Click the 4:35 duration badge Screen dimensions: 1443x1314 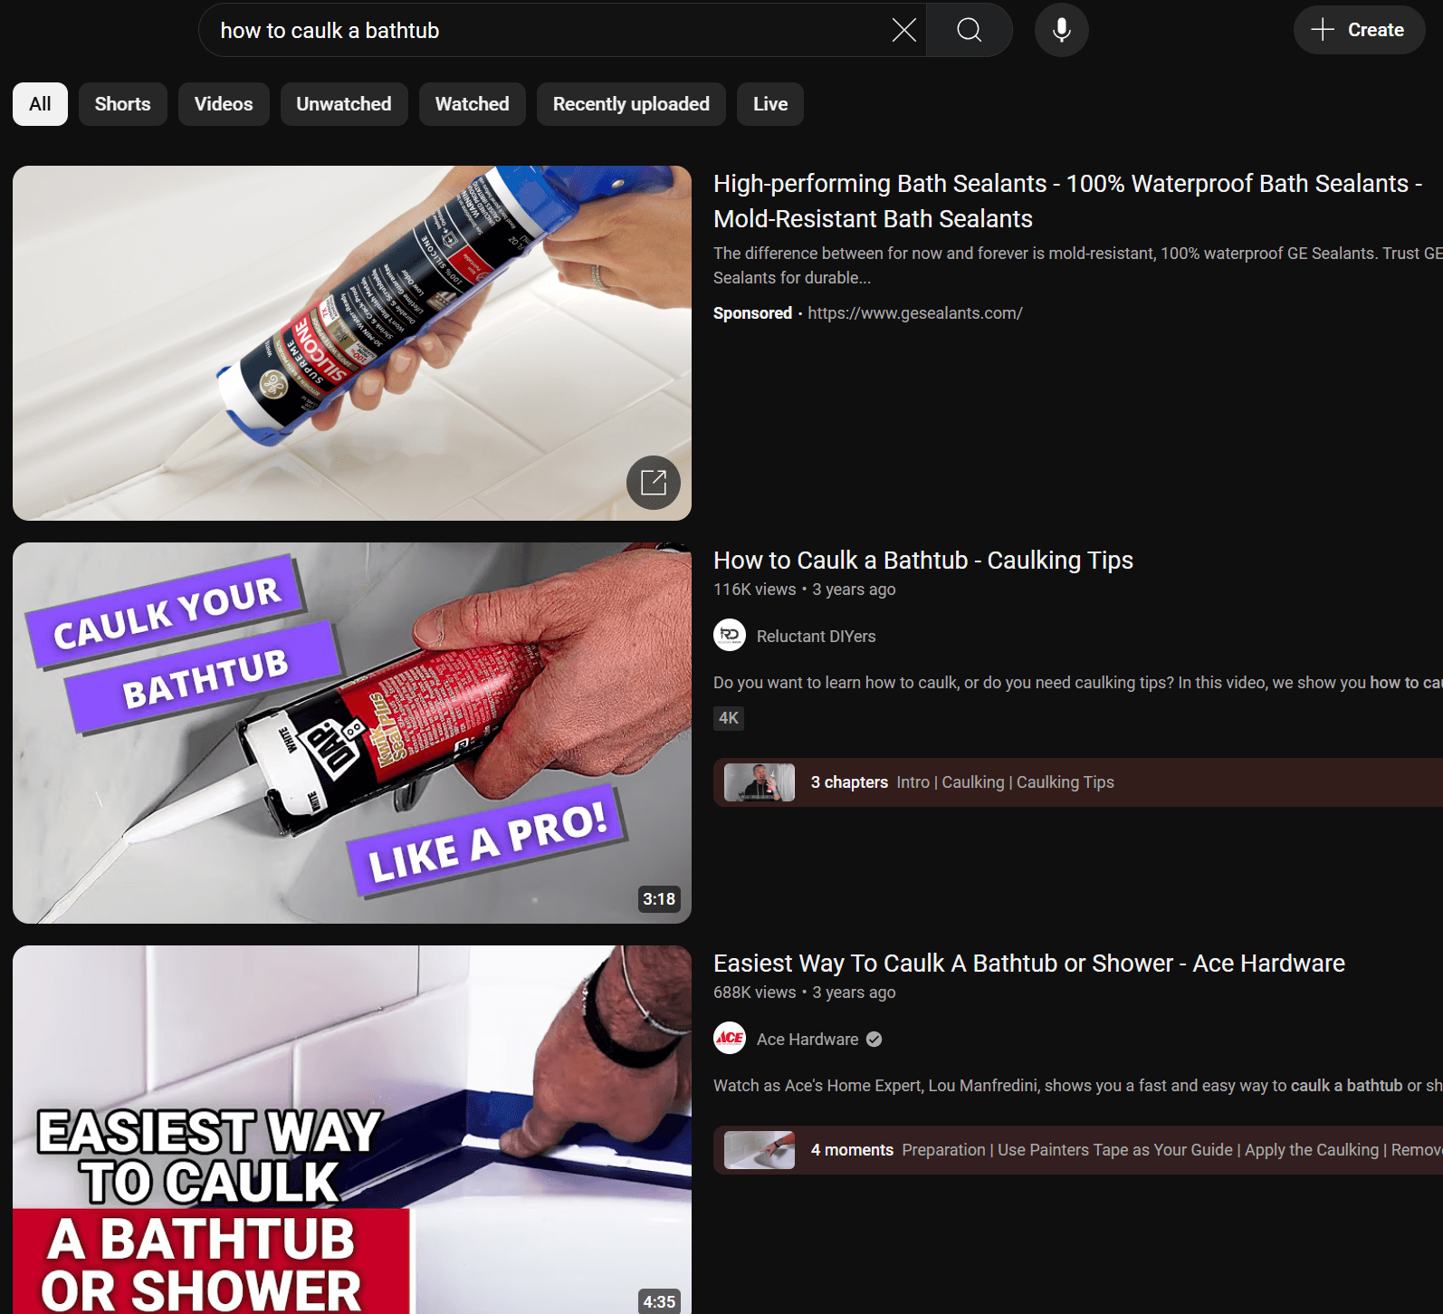(659, 1302)
